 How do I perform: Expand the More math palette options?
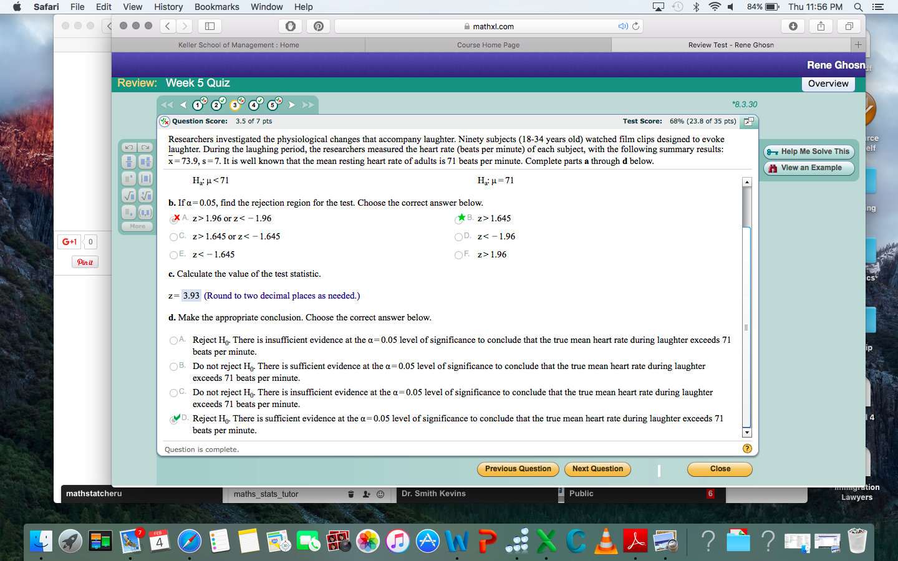137,226
